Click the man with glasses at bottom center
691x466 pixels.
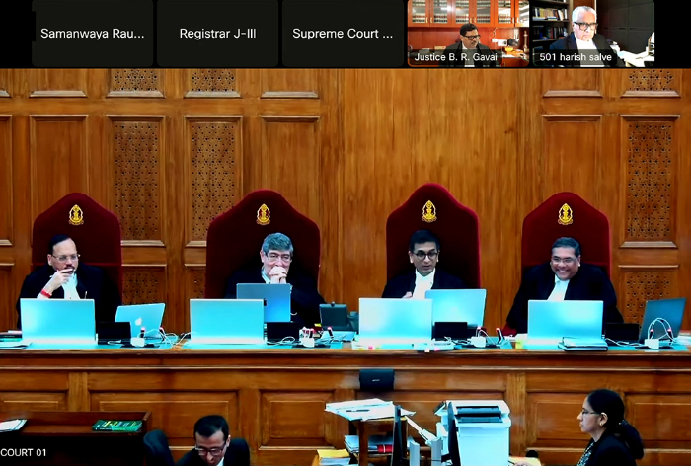[210, 440]
